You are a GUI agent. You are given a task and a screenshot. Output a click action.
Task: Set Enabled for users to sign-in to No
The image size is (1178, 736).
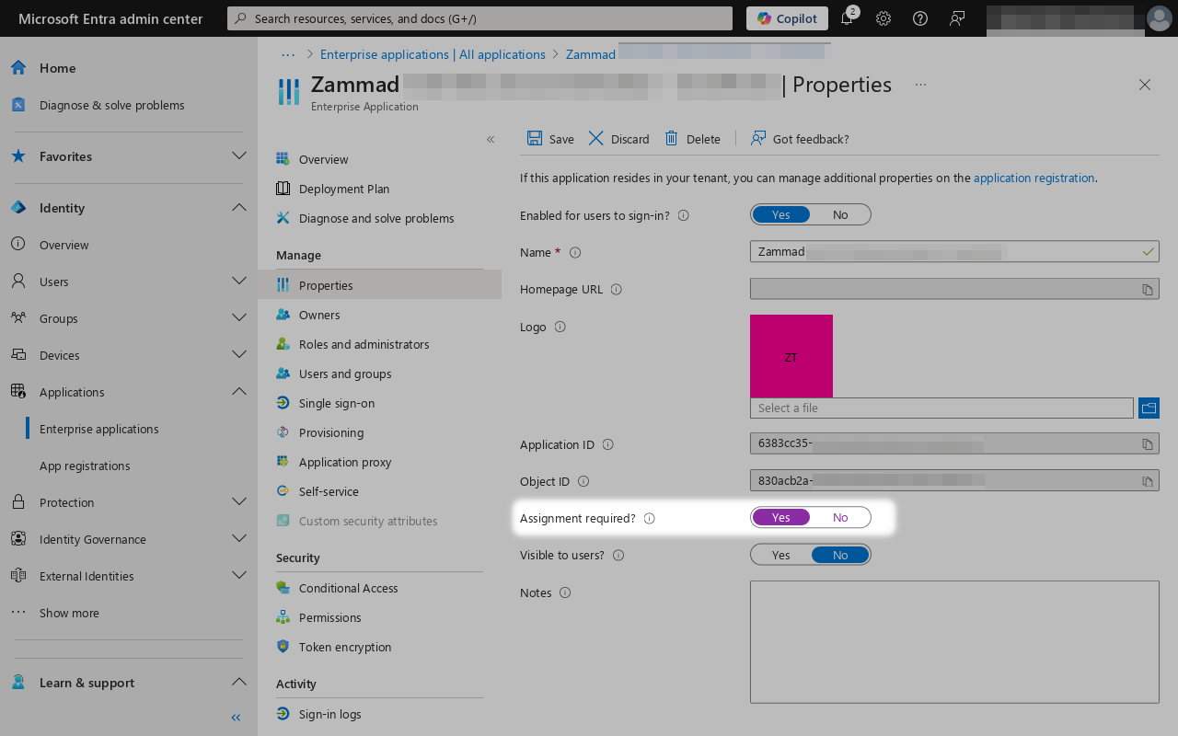click(840, 214)
